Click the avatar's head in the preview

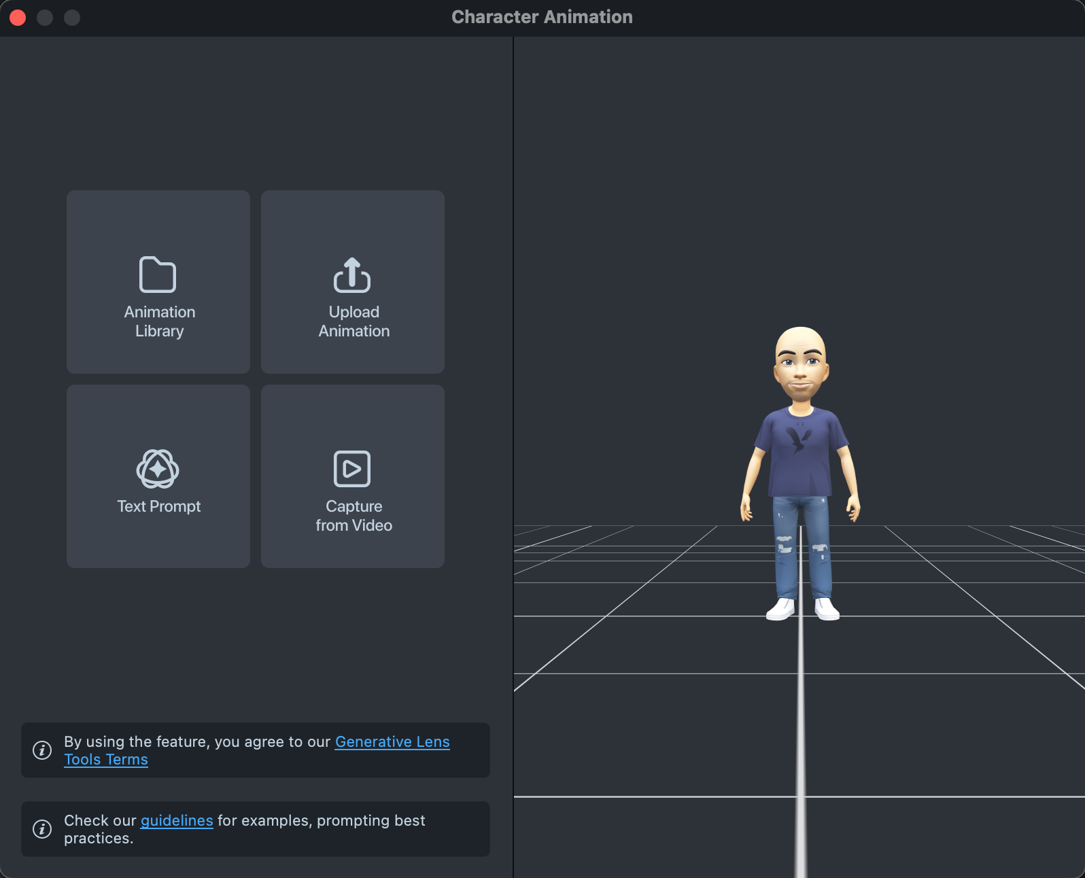point(801,360)
